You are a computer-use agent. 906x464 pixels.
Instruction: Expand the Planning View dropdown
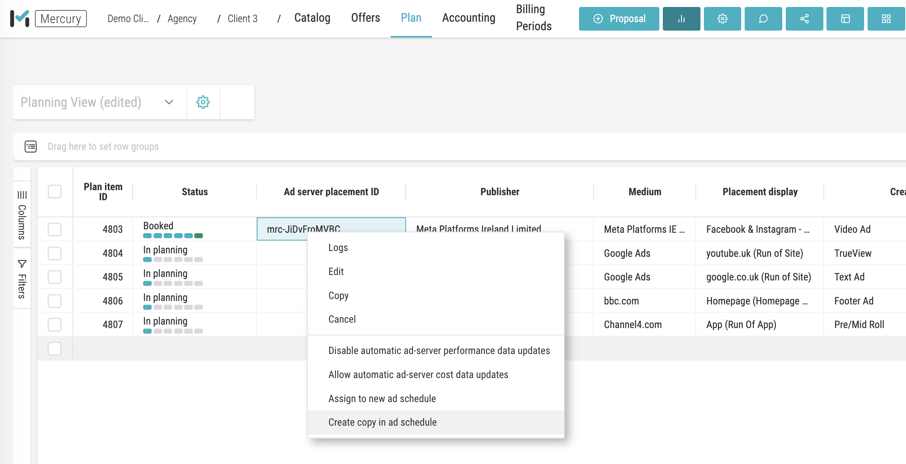tap(169, 102)
